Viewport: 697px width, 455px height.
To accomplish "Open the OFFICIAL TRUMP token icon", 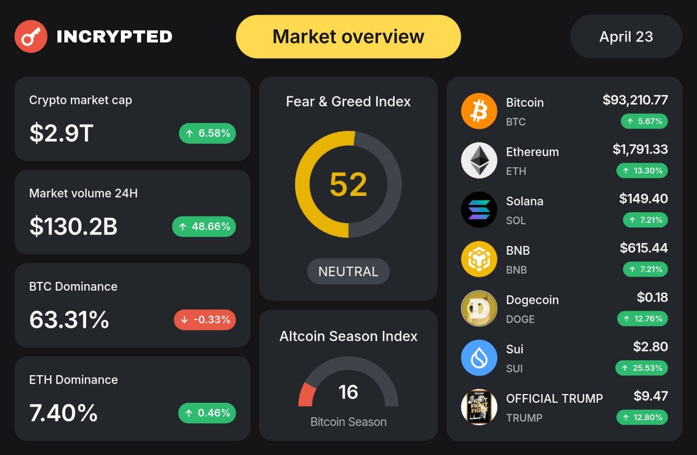I will (479, 407).
